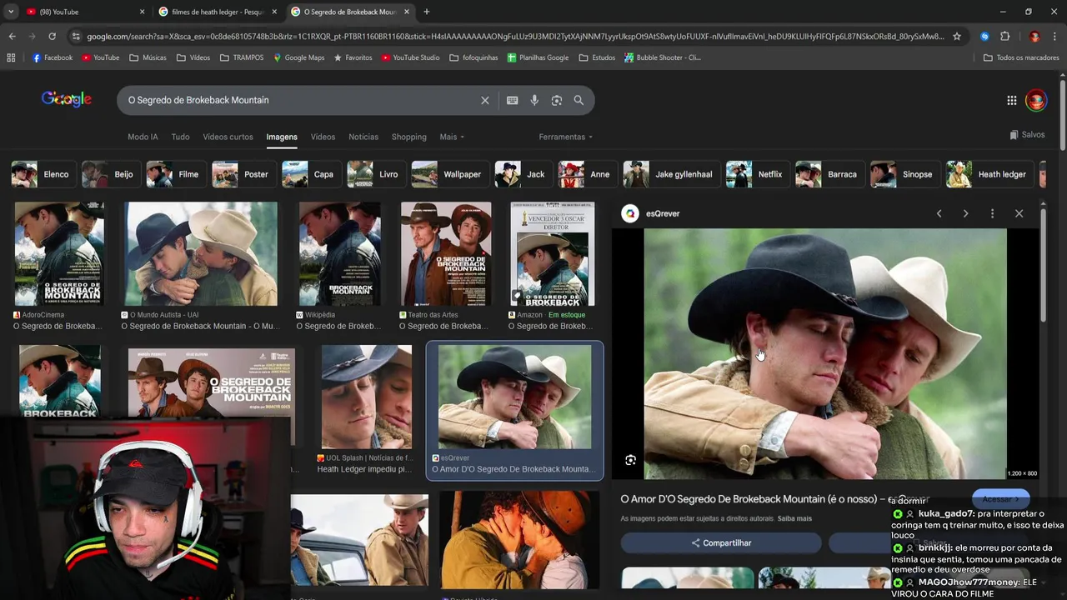Image resolution: width=1067 pixels, height=600 pixels.
Task: Submit search with the magnifier icon
Action: click(x=579, y=100)
